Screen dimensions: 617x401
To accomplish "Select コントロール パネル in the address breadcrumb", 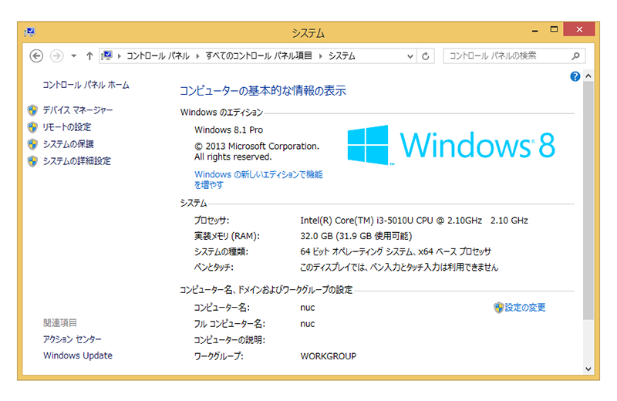I will coord(158,56).
